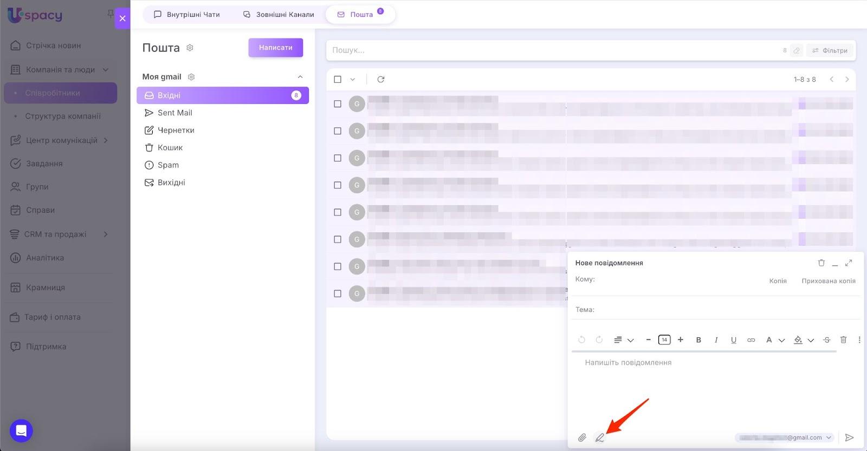Clear the search with the eraser icon

click(797, 50)
